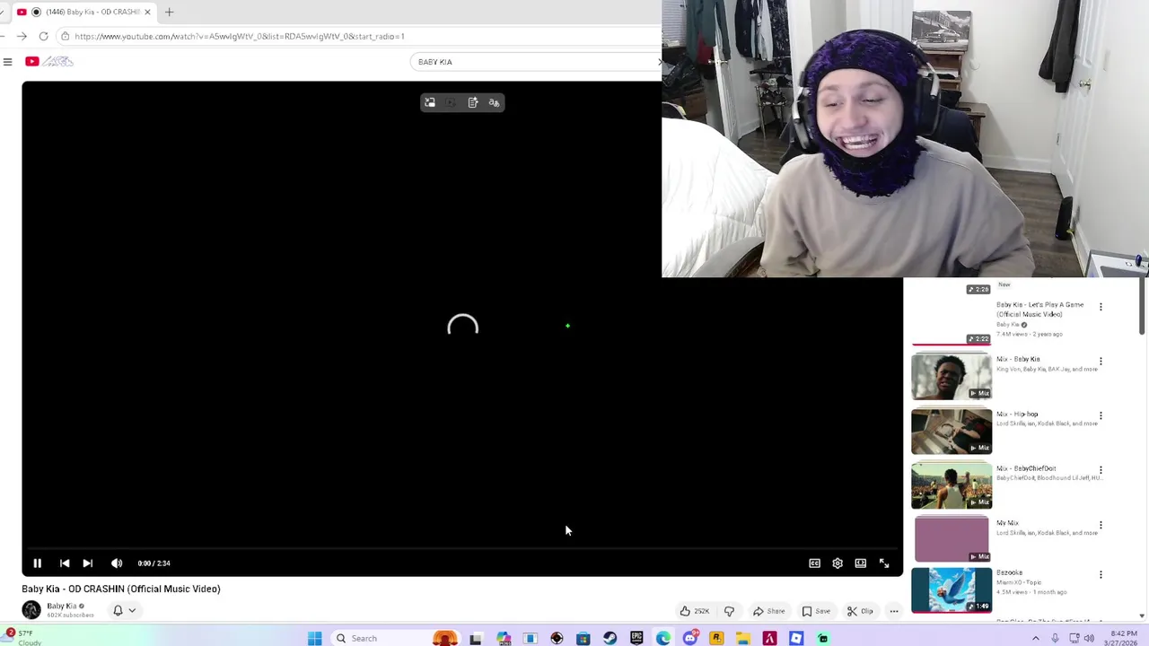The width and height of the screenshot is (1149, 646).
Task: Click first icon in video overlay toolbar
Action: pyautogui.click(x=430, y=103)
